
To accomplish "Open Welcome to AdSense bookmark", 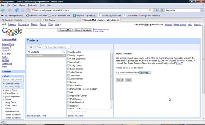I will click(37, 15).
